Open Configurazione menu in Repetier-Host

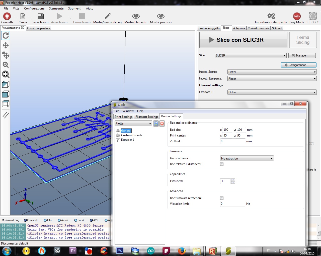[34, 8]
